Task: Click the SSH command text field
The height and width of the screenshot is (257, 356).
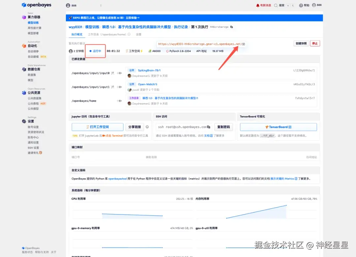Action: (x=184, y=127)
